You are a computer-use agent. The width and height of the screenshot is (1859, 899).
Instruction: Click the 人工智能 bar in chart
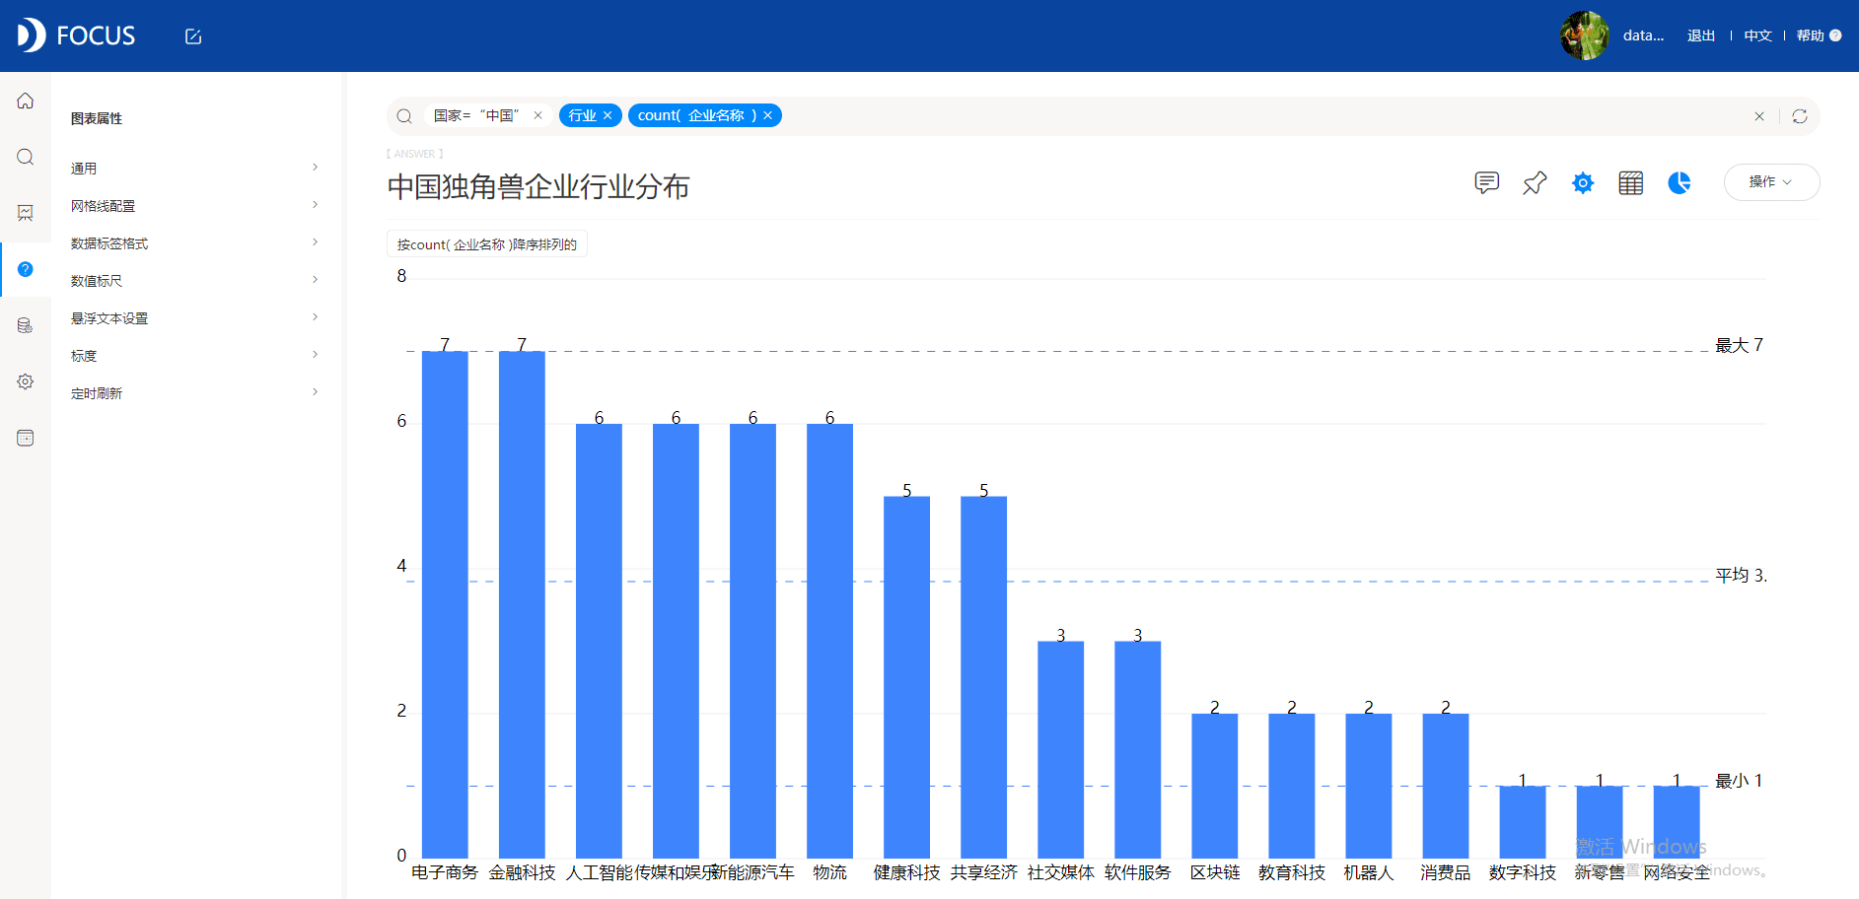pos(599,641)
